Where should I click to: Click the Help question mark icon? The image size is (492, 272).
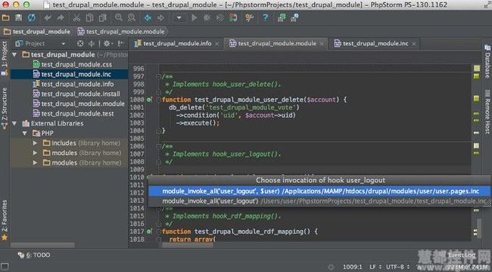(265, 17)
